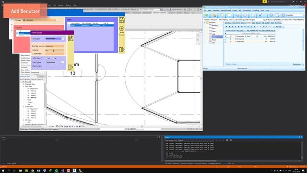The height and width of the screenshot is (173, 307).
Task: Select the No radio for With Key
Action: point(53,58)
